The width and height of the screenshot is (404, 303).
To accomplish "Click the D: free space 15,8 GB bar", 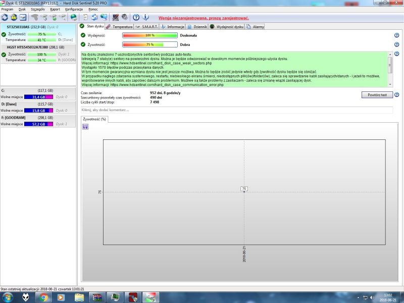I will (x=39, y=111).
